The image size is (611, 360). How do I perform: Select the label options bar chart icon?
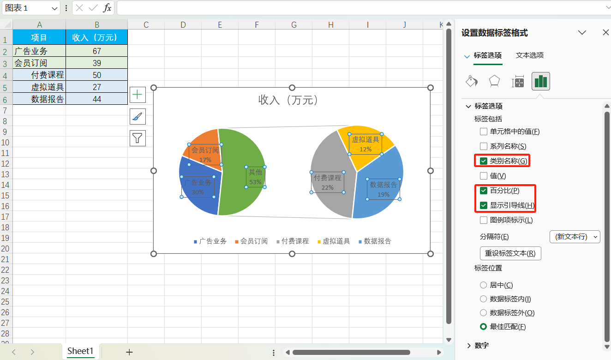coord(540,81)
